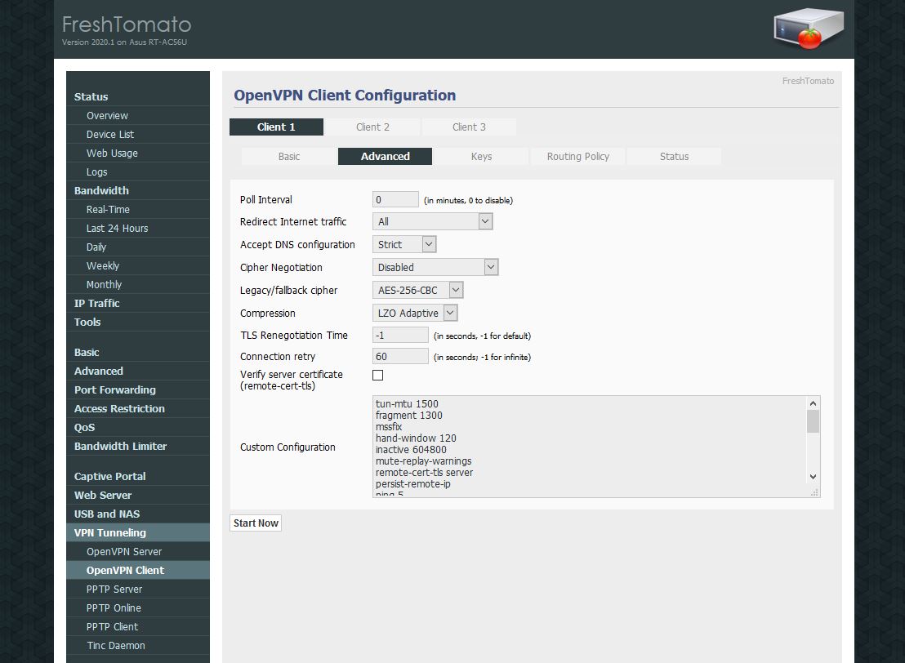Switch to Client 2 tab
This screenshot has width=905, height=663.
pyautogui.click(x=372, y=127)
